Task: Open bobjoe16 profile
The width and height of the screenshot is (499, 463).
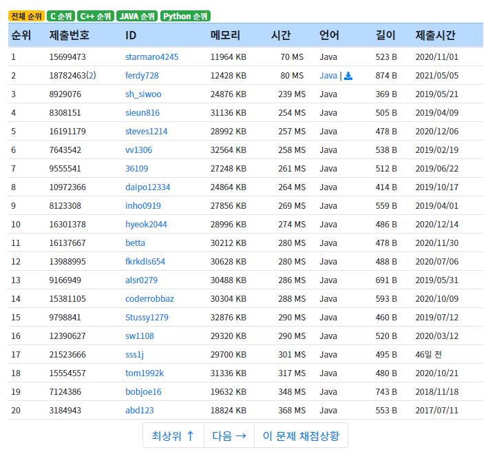Action: pos(143,392)
